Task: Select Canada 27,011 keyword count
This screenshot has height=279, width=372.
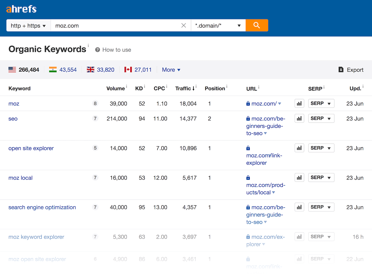Action: coord(143,70)
